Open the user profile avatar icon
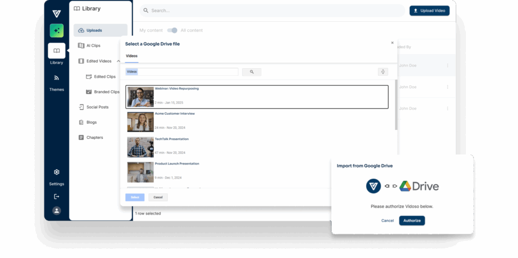518x258 pixels. coord(57,211)
